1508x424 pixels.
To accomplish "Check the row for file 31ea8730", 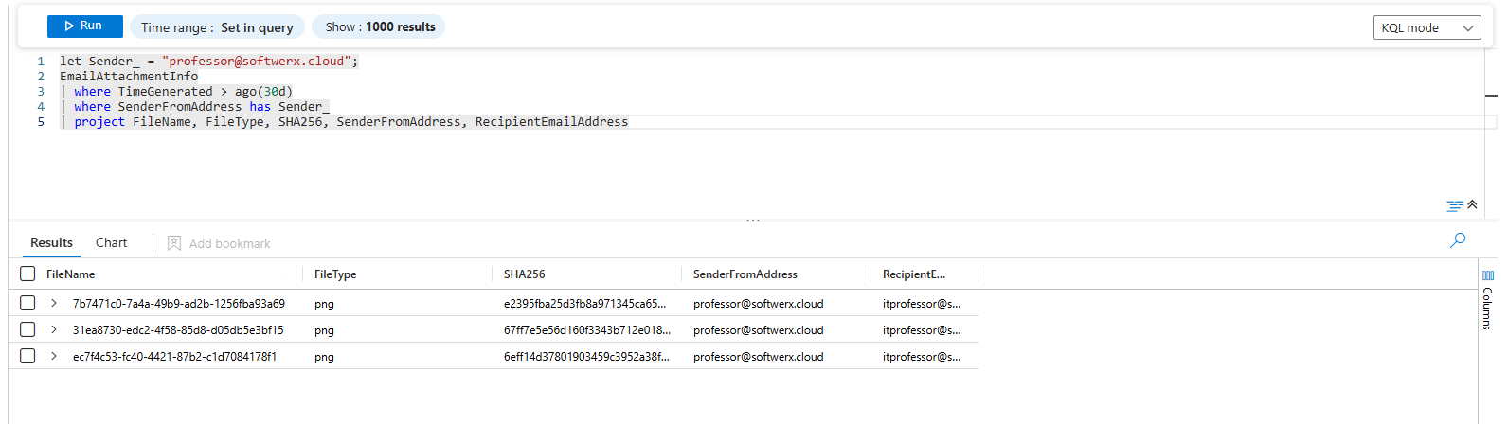I will point(27,329).
